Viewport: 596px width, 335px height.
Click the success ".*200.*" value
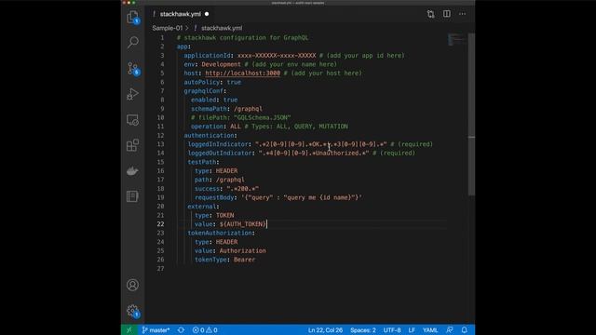click(x=242, y=189)
